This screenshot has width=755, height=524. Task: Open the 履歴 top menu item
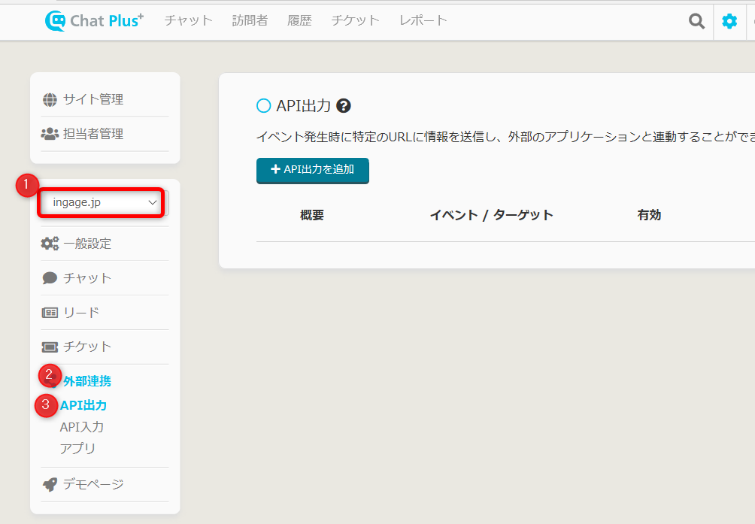pos(299,20)
